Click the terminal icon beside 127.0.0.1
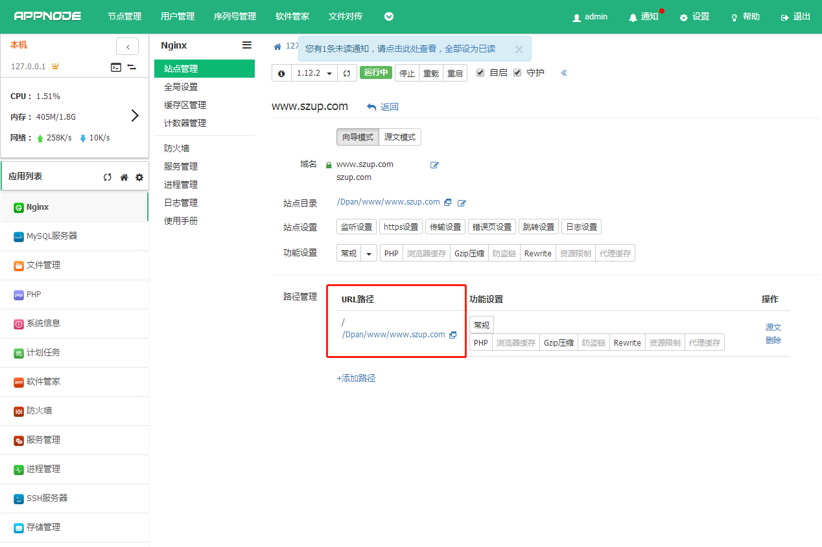 pos(115,67)
